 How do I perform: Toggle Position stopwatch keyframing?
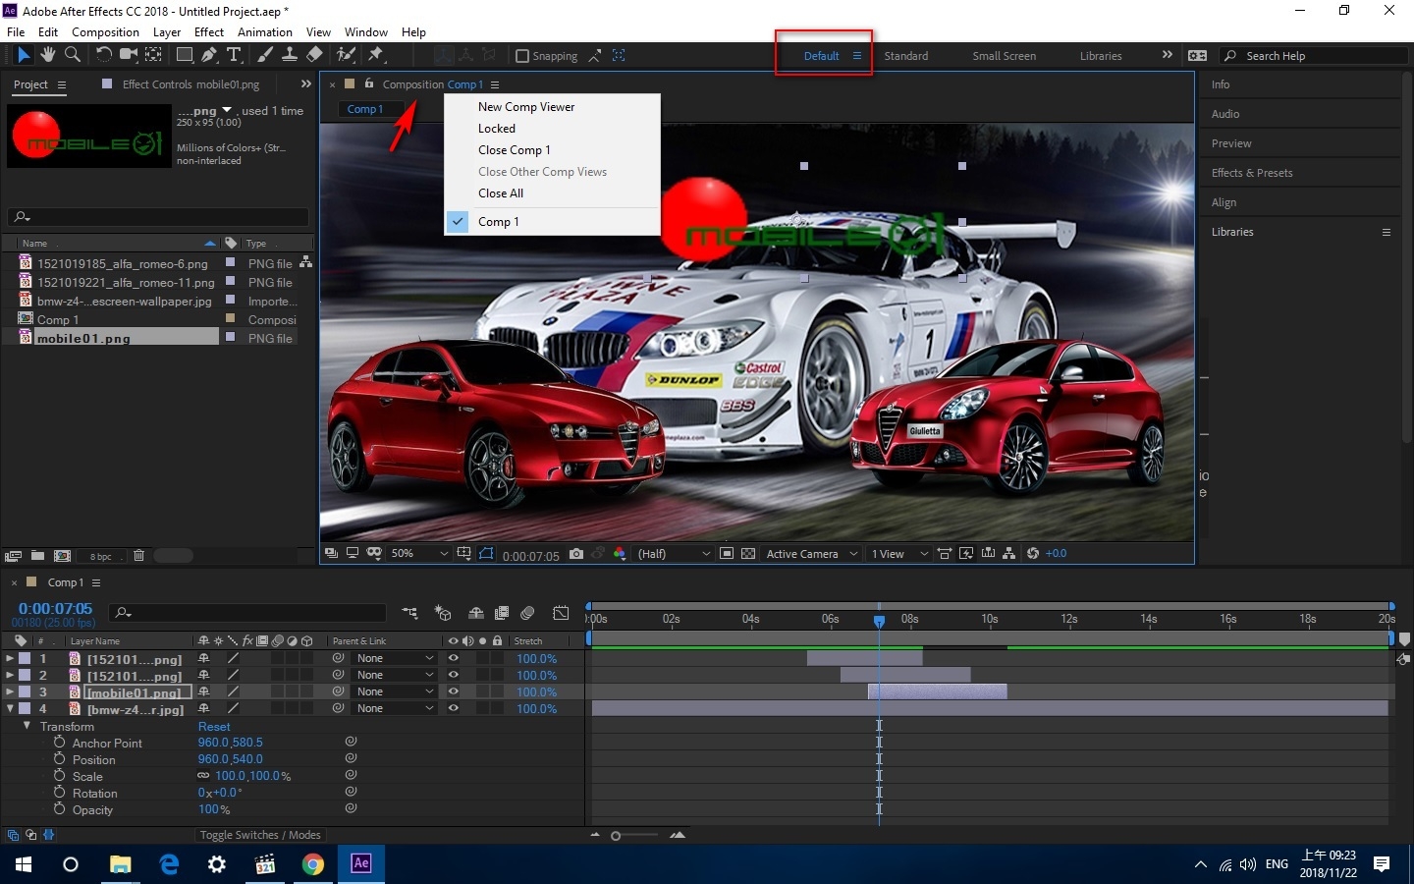(x=59, y=759)
